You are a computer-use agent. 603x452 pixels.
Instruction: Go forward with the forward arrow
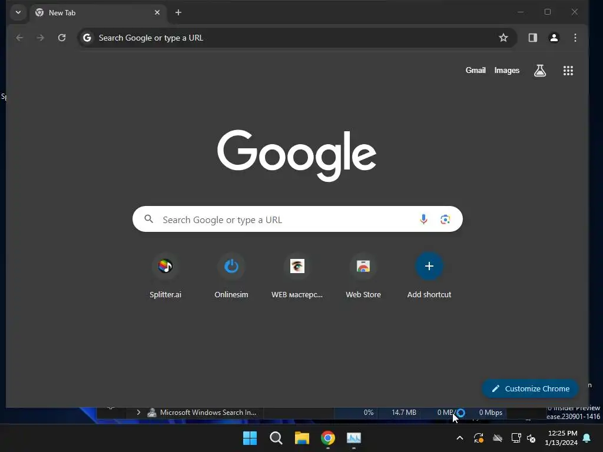click(41, 38)
